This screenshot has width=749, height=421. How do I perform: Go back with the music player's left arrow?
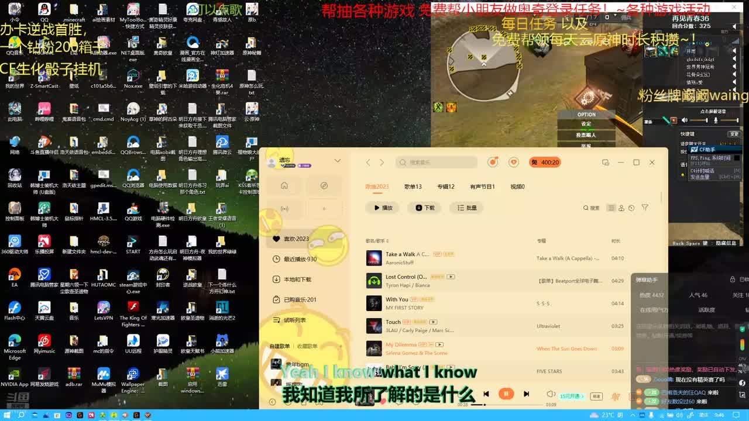point(368,163)
